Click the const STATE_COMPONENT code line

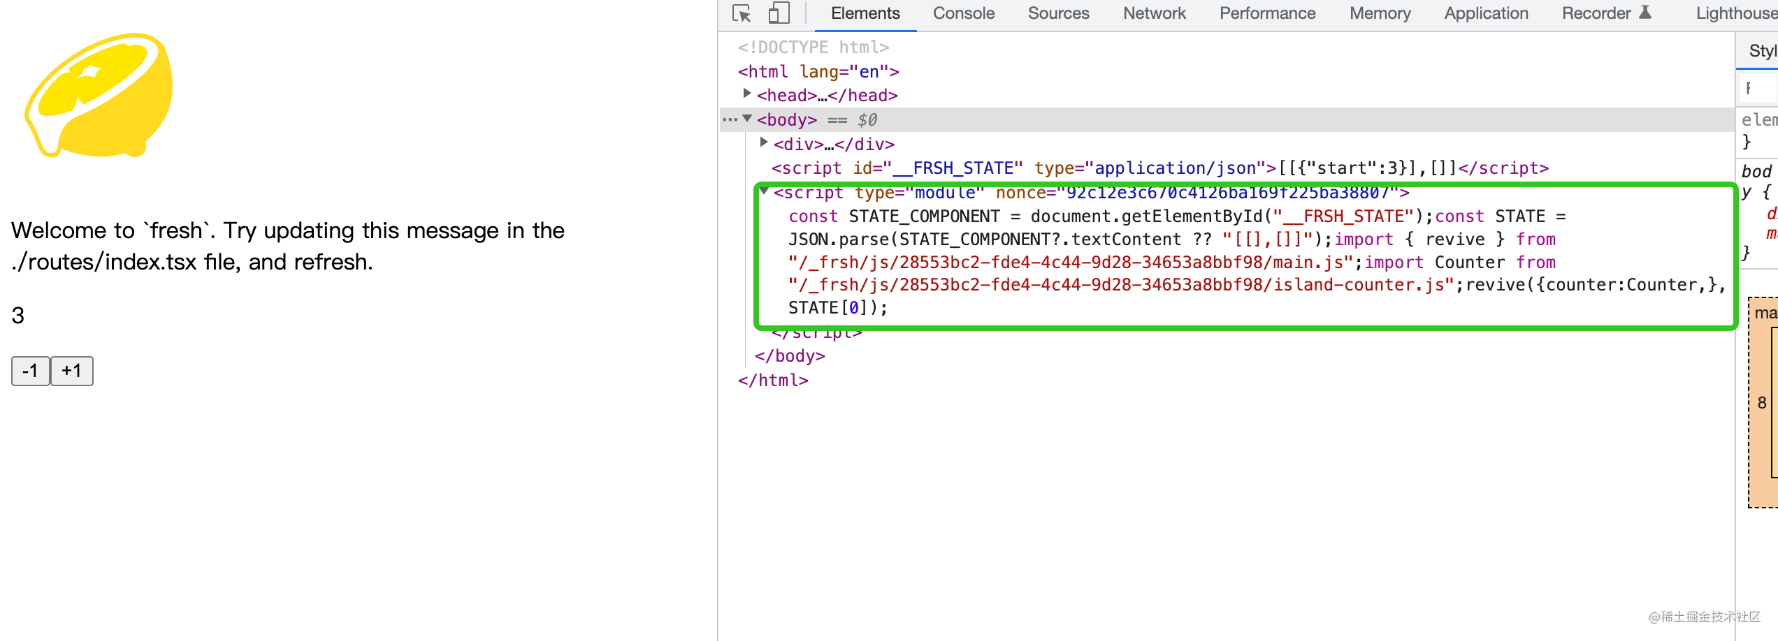click(1177, 216)
